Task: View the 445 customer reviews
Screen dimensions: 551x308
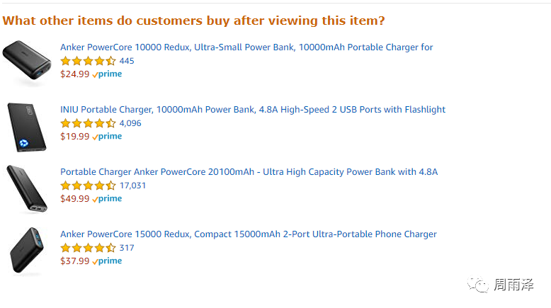Action: point(127,61)
